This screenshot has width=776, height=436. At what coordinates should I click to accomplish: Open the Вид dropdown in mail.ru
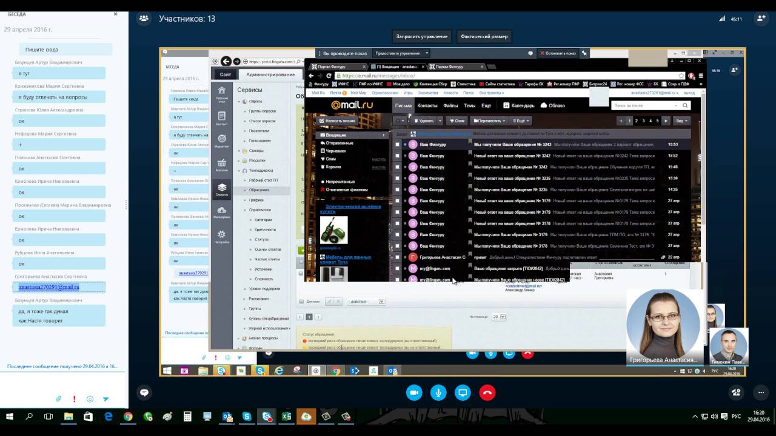tap(682, 121)
